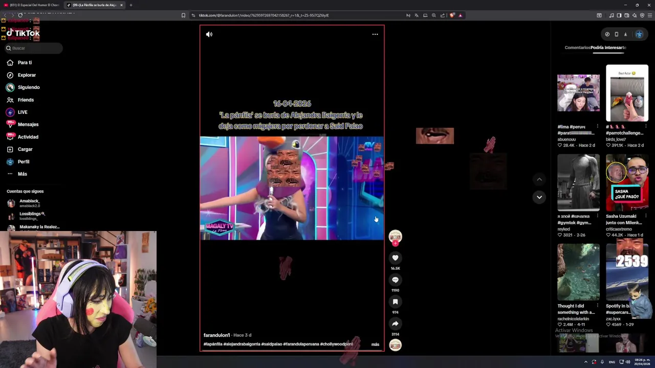The width and height of the screenshot is (655, 368).
Task: Open the #lima #peru recommended video thumbnail
Action: pos(578,93)
